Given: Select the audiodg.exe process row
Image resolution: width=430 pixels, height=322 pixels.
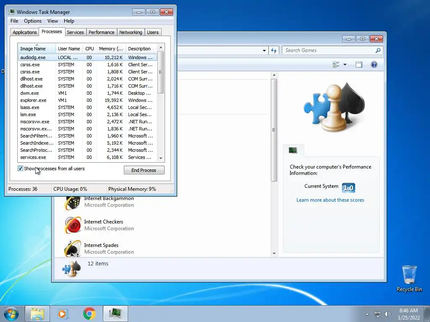Looking at the screenshot, I should point(87,57).
